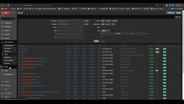Image resolution: width=184 pixels, height=104 pixels.
Task: Set Tags filter mode to Or
Action: click(108, 31)
